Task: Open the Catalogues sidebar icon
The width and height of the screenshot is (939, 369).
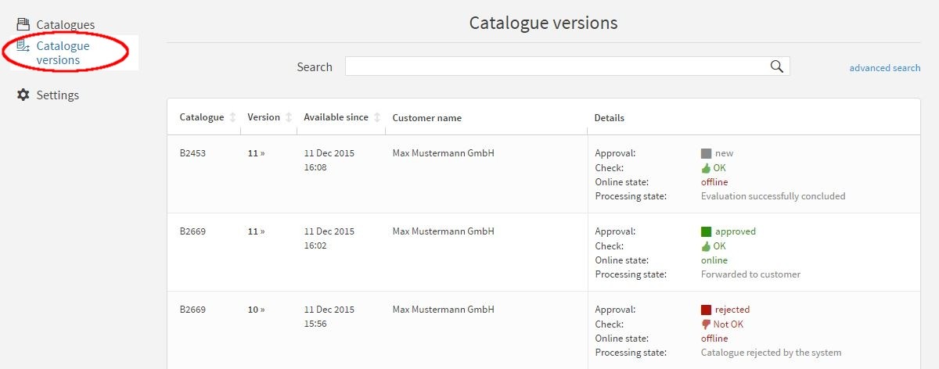Action: pos(23,24)
